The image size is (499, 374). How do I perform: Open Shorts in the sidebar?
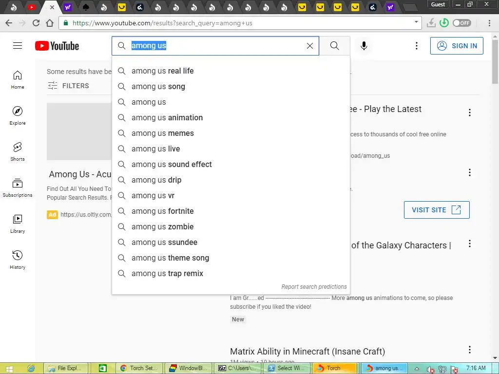(18, 152)
